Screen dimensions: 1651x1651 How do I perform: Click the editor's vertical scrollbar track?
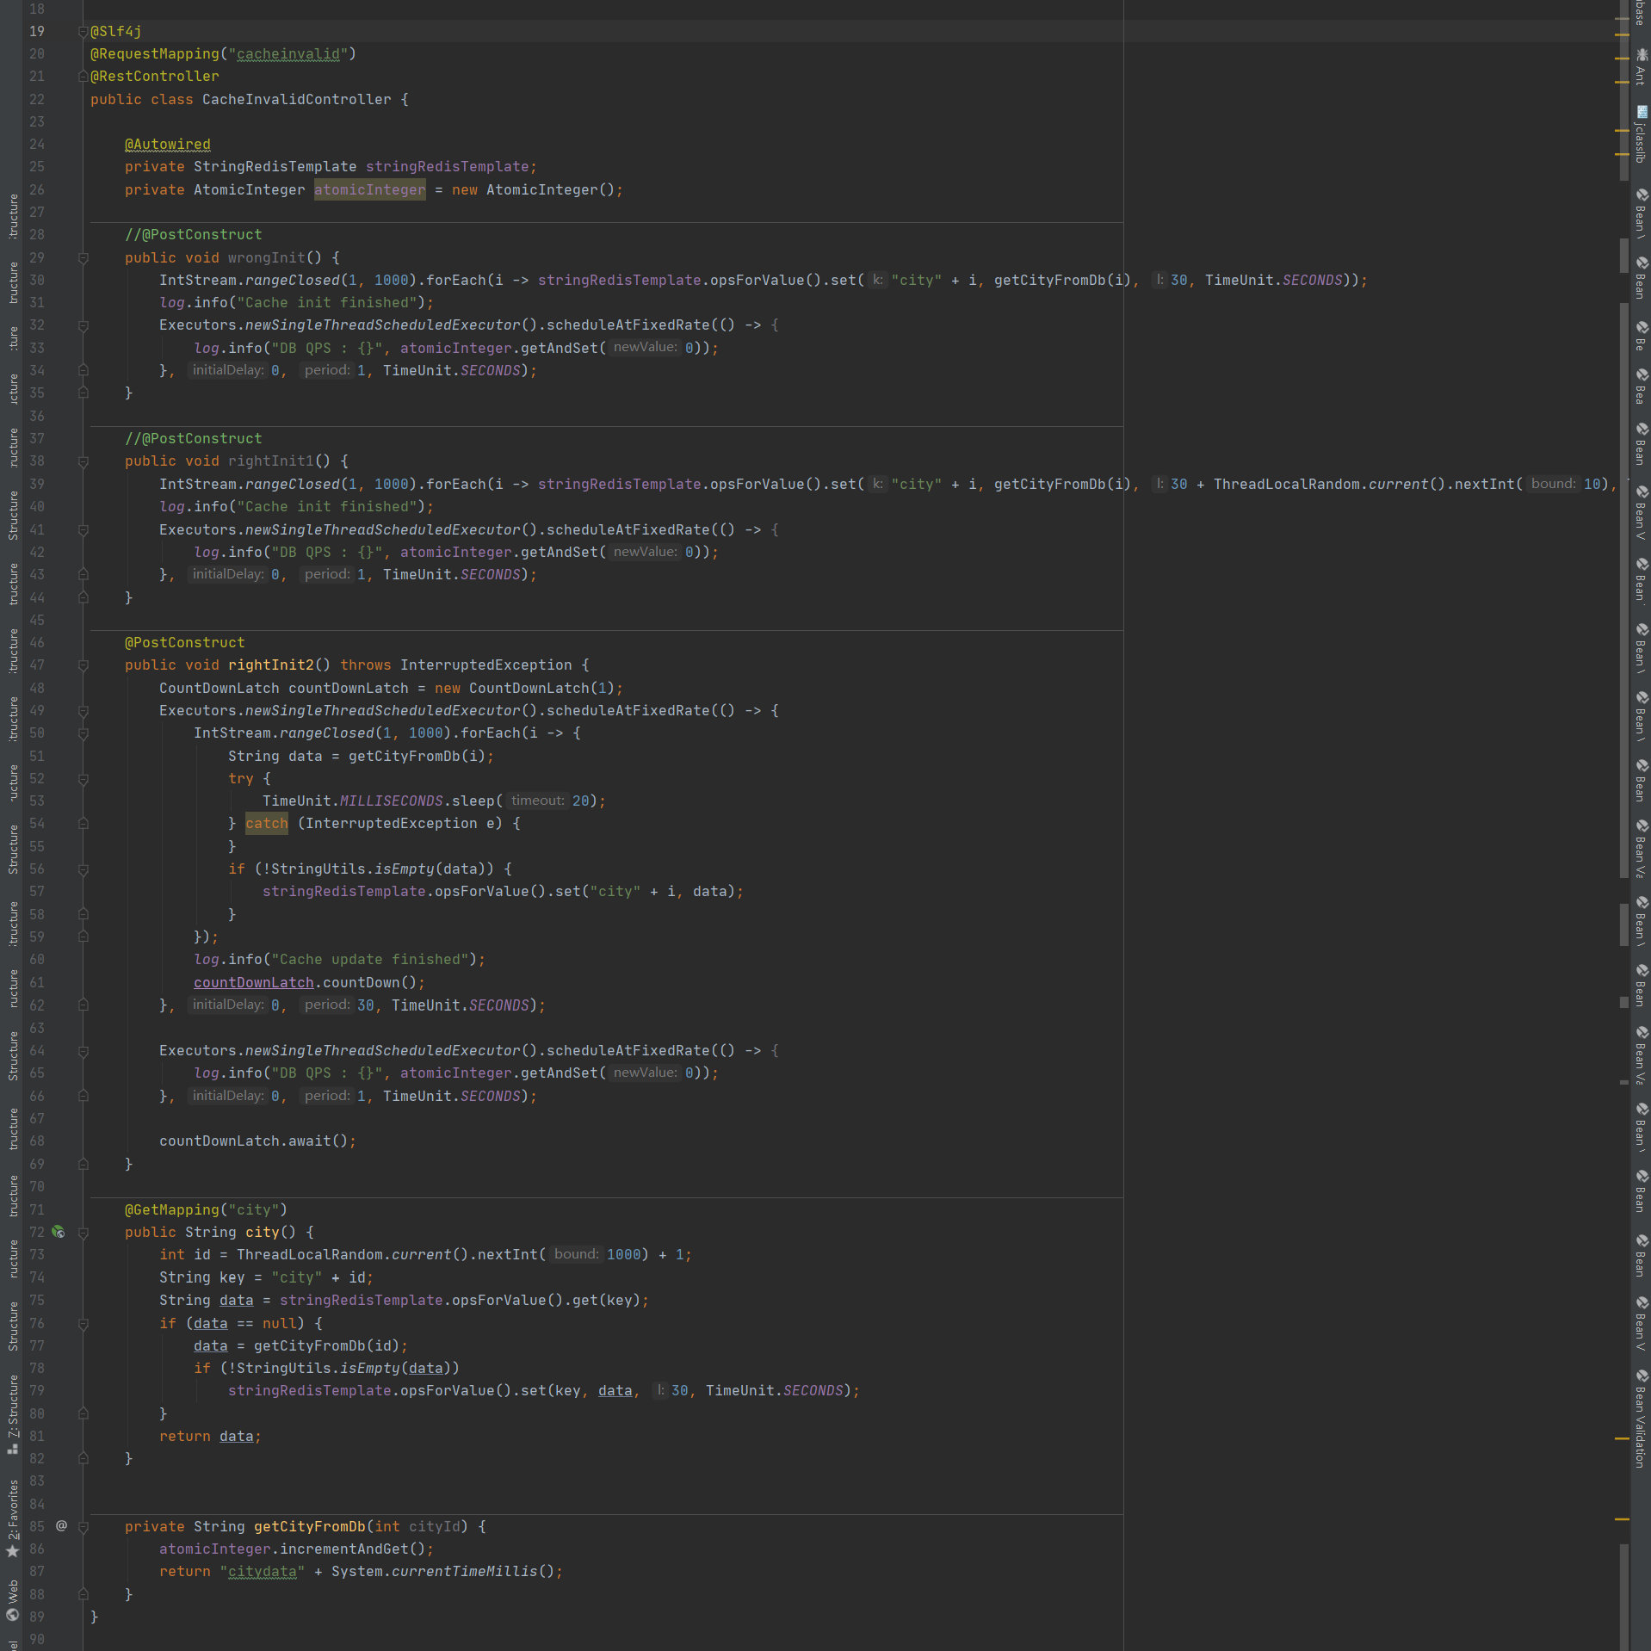(x=1623, y=825)
